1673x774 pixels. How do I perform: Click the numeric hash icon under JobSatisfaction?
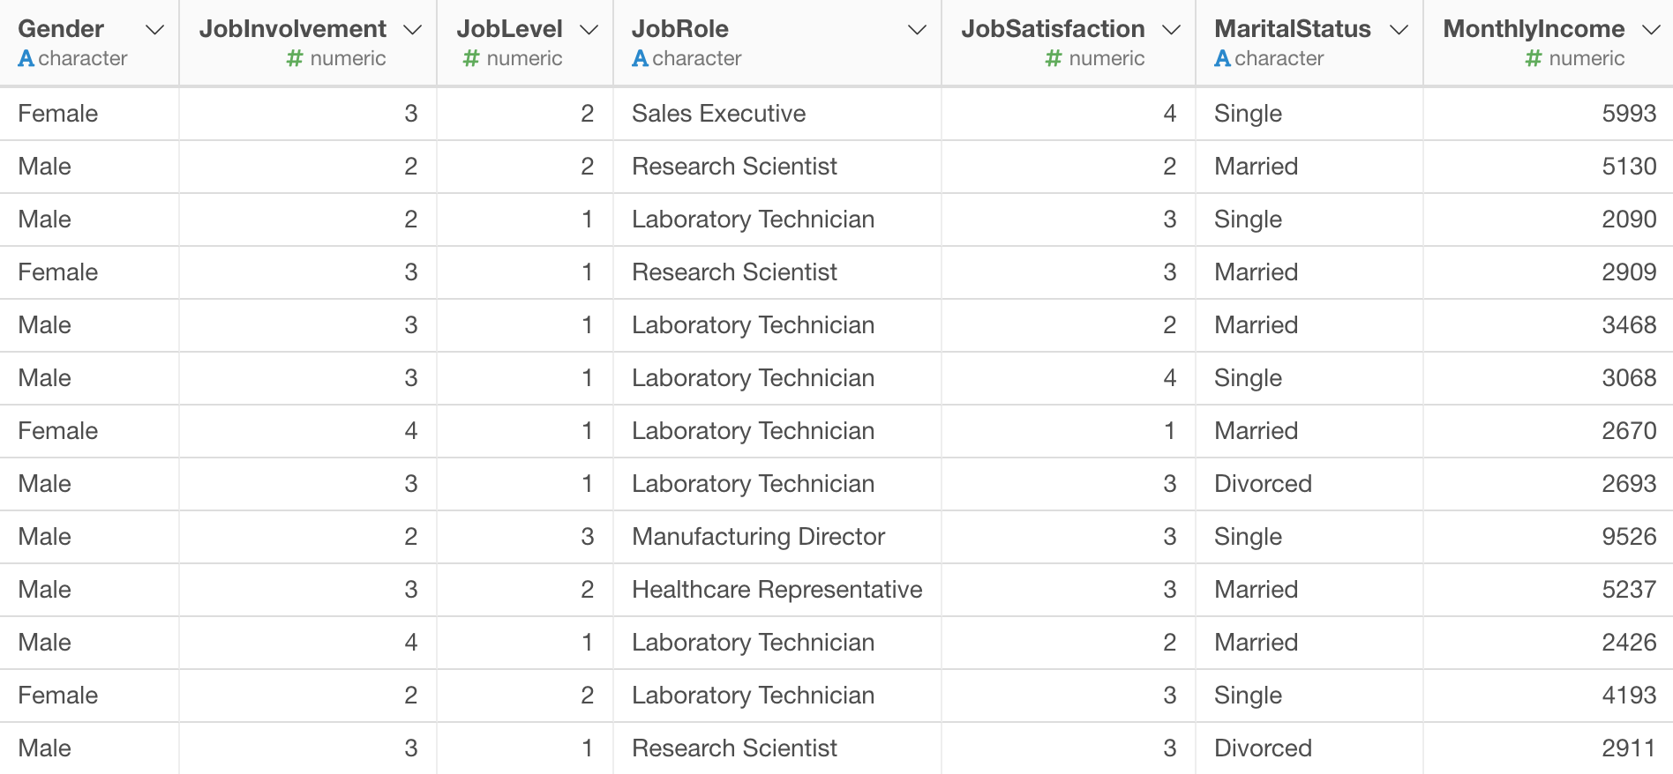[x=1054, y=59]
